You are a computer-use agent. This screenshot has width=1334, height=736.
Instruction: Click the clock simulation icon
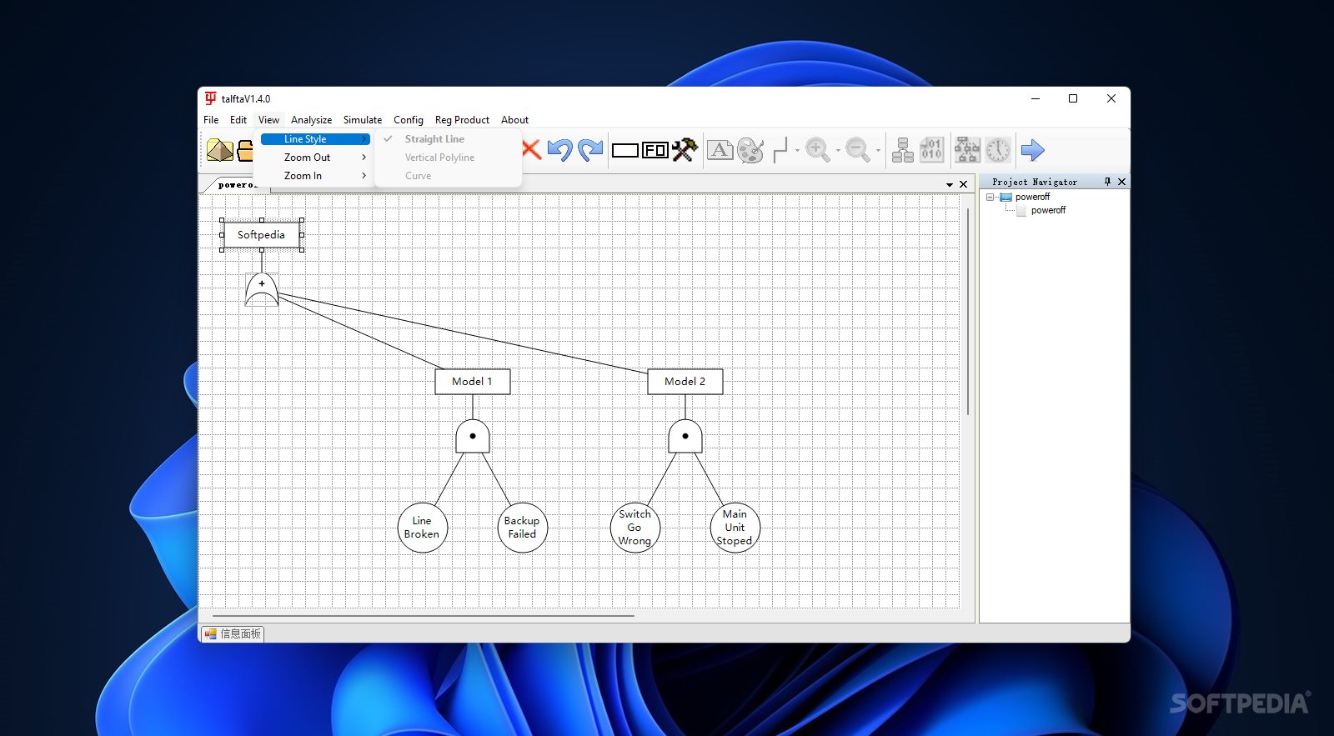click(x=998, y=150)
